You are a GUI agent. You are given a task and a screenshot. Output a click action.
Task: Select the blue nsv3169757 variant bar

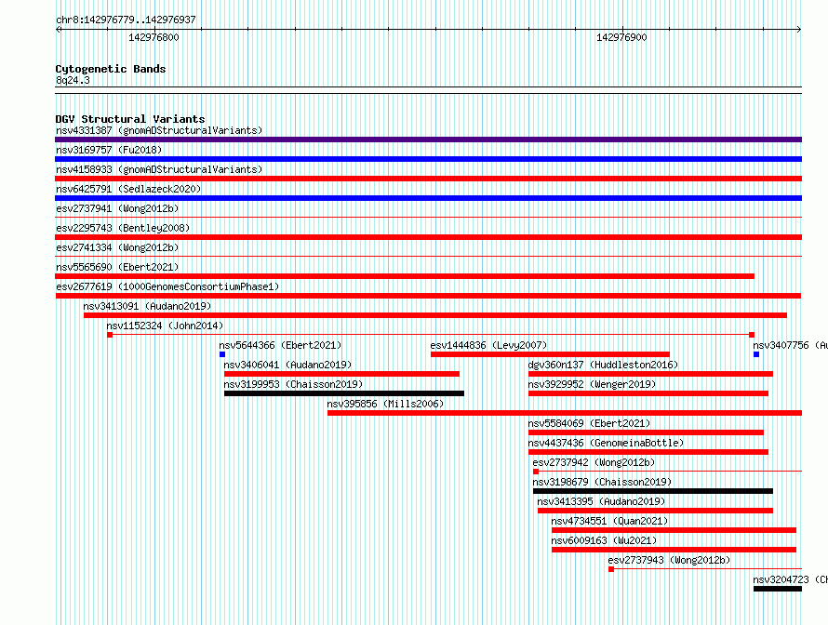click(428, 159)
